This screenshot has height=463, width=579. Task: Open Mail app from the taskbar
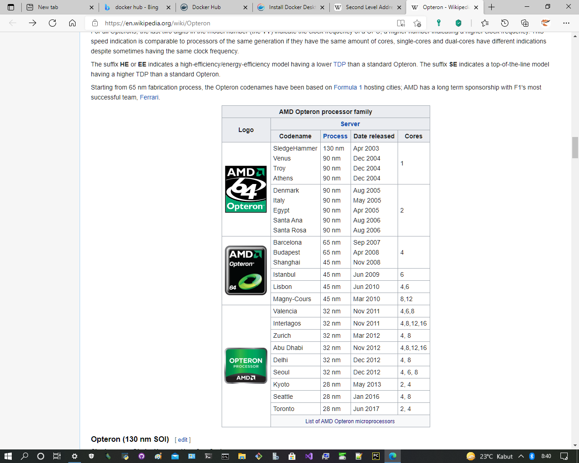click(x=175, y=456)
